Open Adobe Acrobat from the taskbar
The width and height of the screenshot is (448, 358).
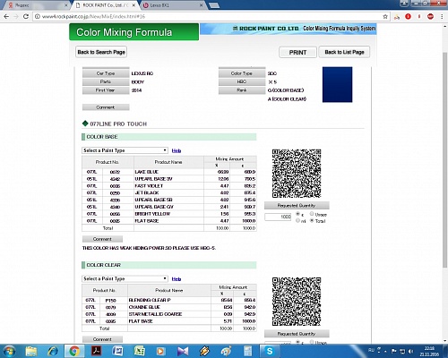tap(96, 351)
